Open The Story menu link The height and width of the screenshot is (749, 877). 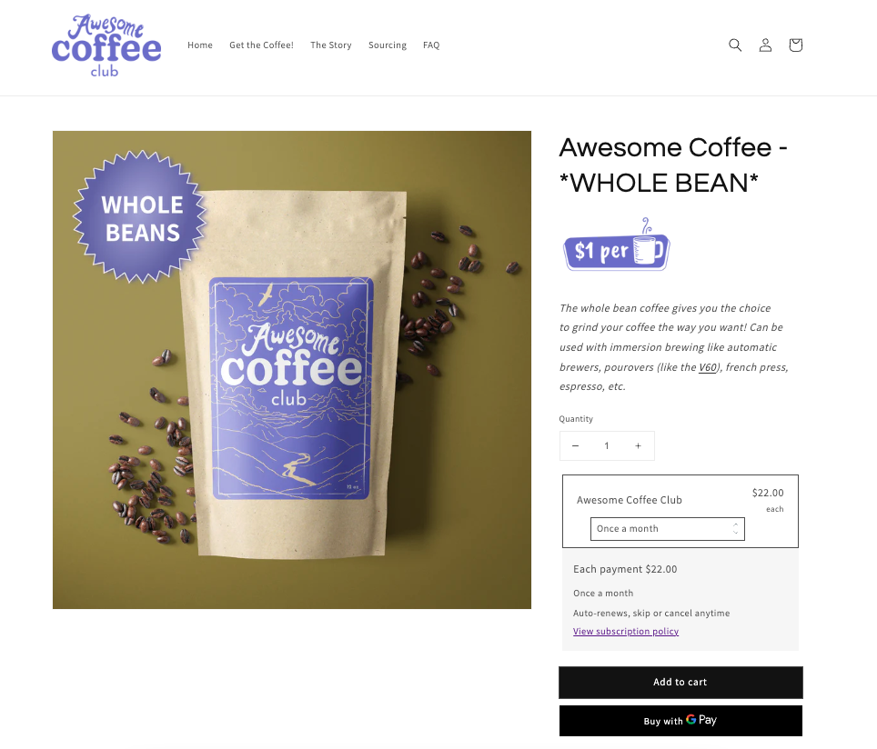(x=330, y=45)
